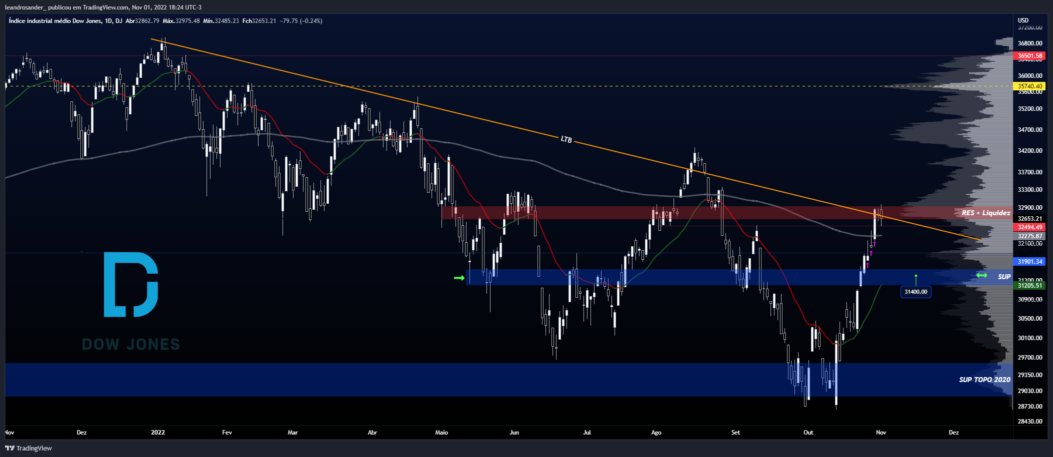
Task: Click the green right-pointing arrow beside the SUP zone
Action: tap(459, 278)
